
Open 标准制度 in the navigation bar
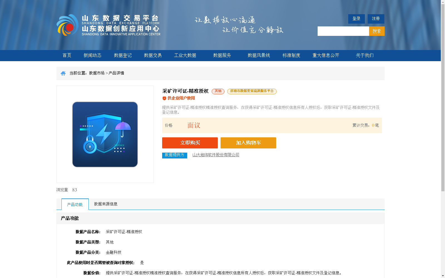pos(291,55)
